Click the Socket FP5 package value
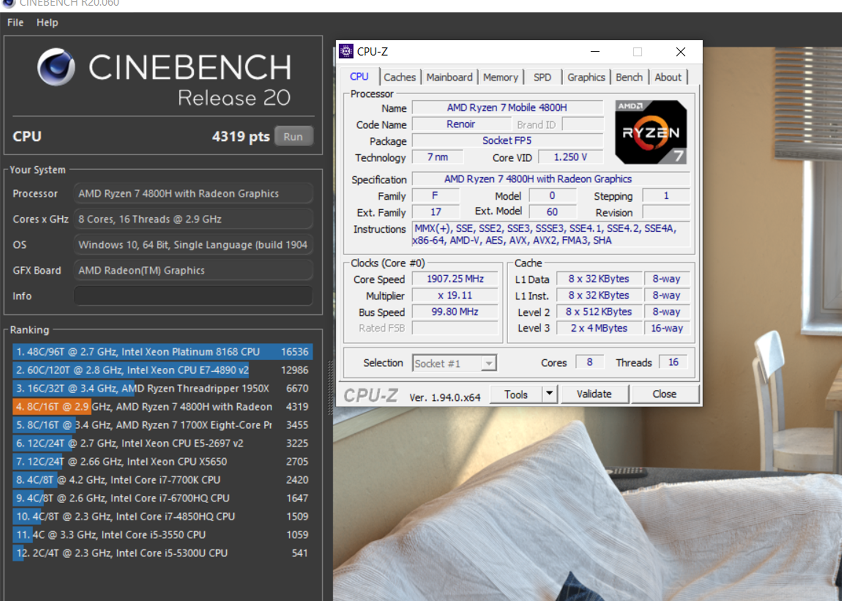This screenshot has height=601, width=842. click(x=507, y=141)
